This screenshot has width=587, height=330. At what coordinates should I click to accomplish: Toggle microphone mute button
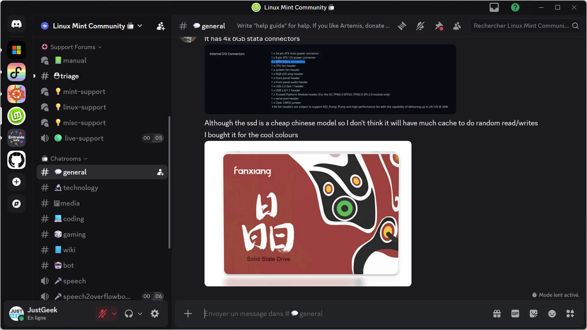[x=102, y=314]
